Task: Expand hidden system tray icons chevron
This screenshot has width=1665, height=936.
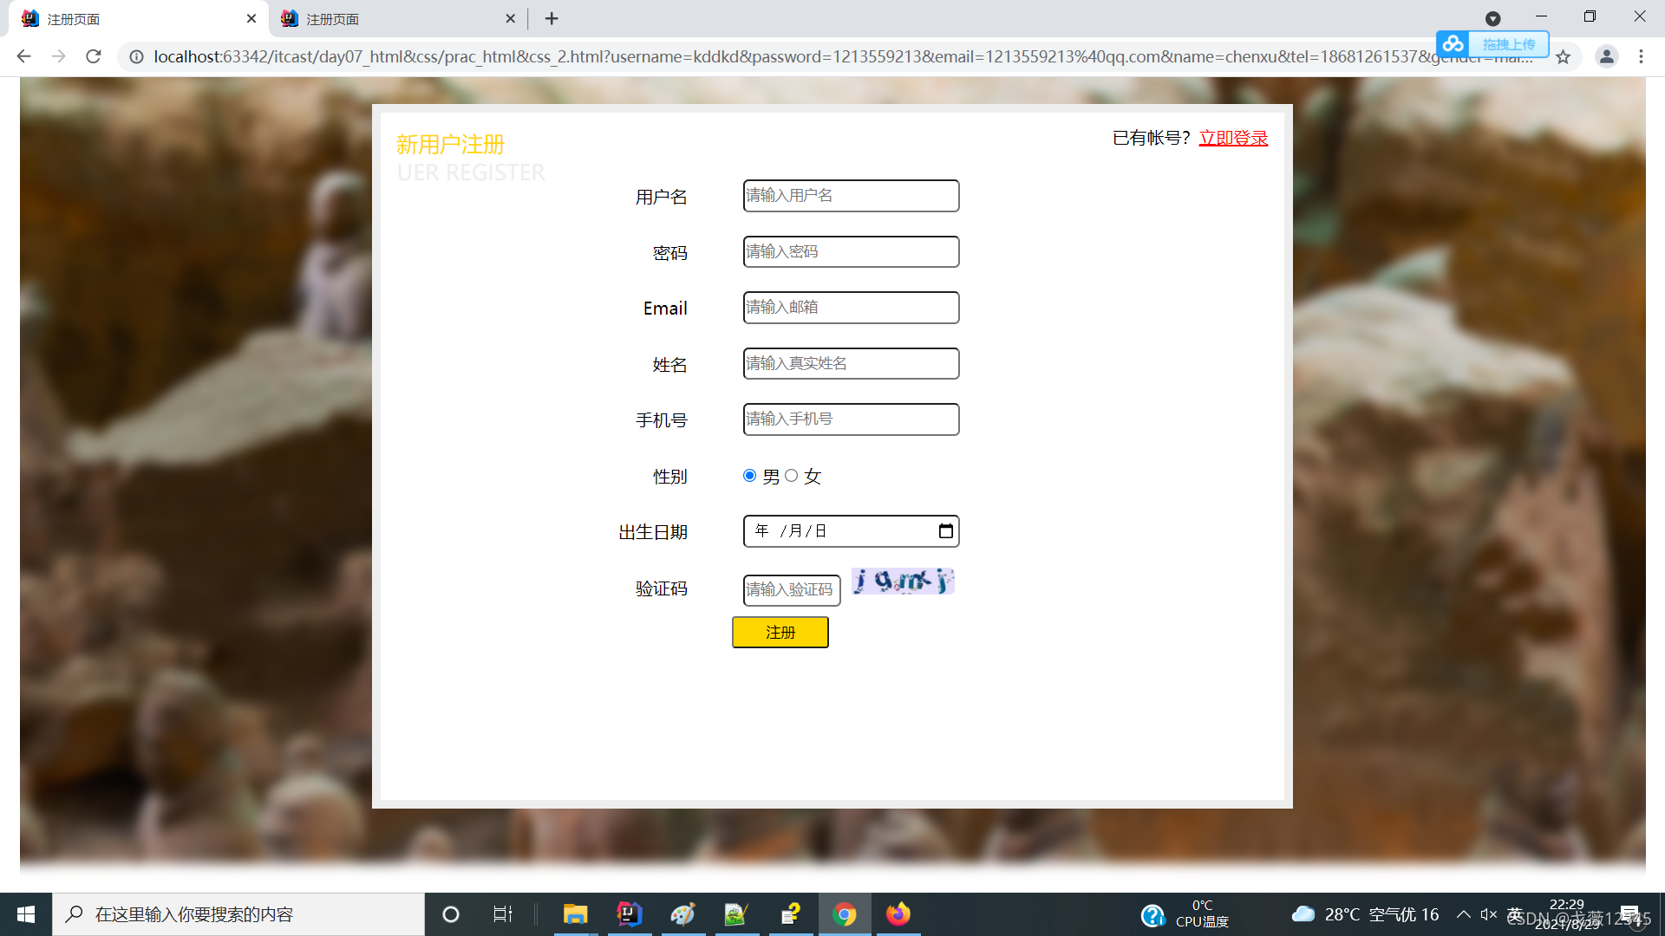Action: click(x=1464, y=914)
